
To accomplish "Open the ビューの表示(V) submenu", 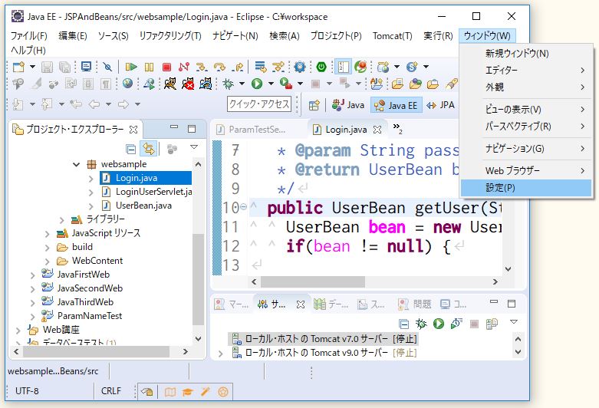I will 526,110.
